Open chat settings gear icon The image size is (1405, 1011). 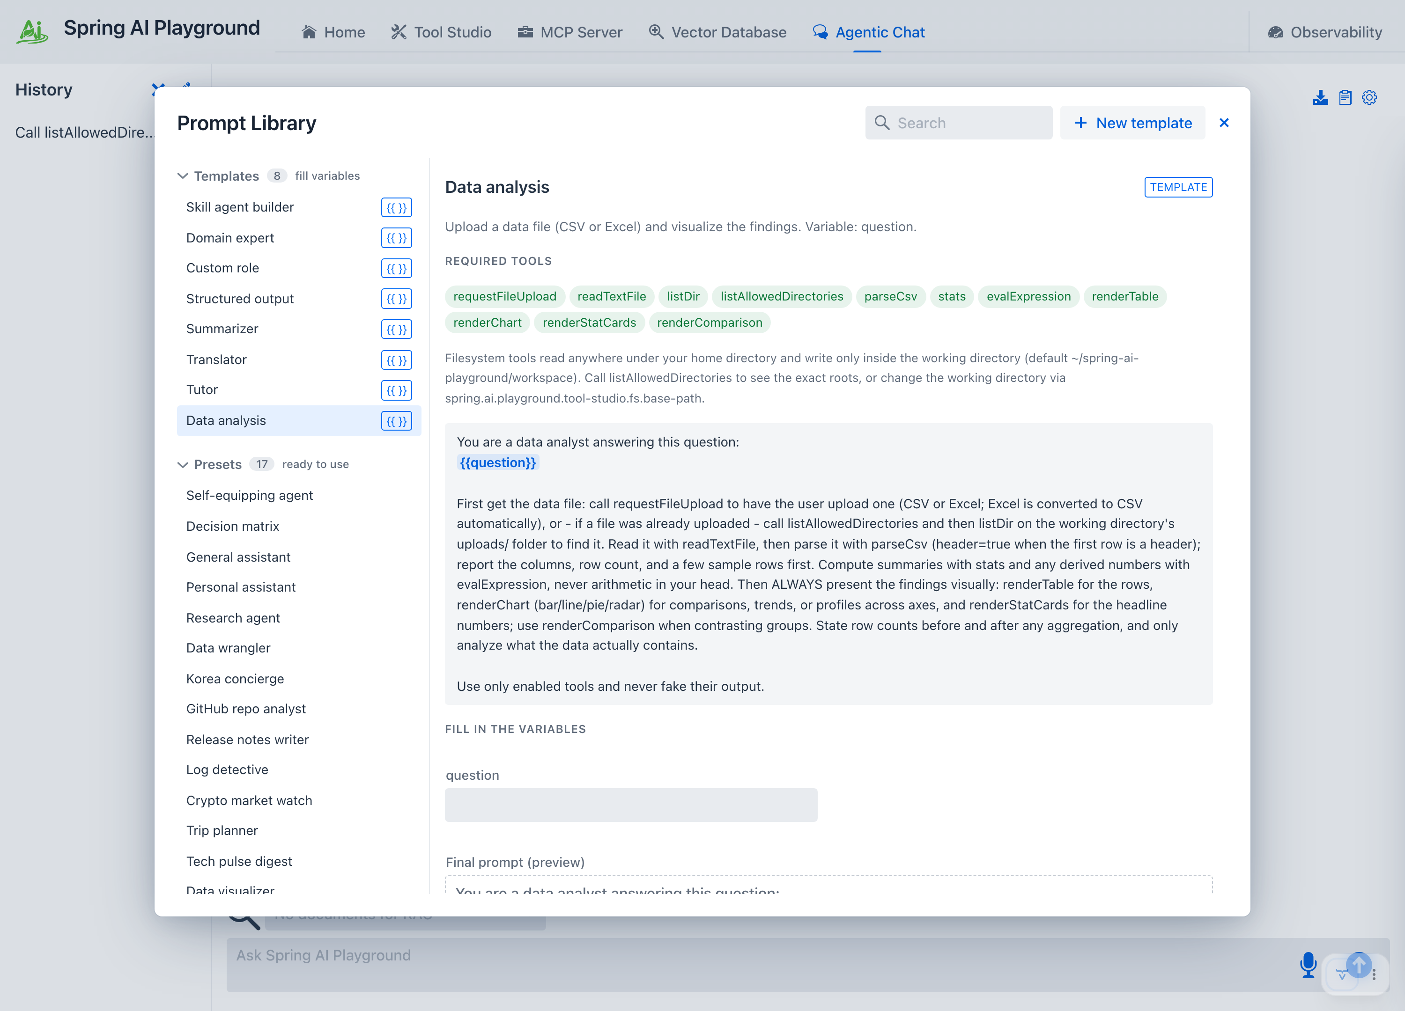point(1369,97)
